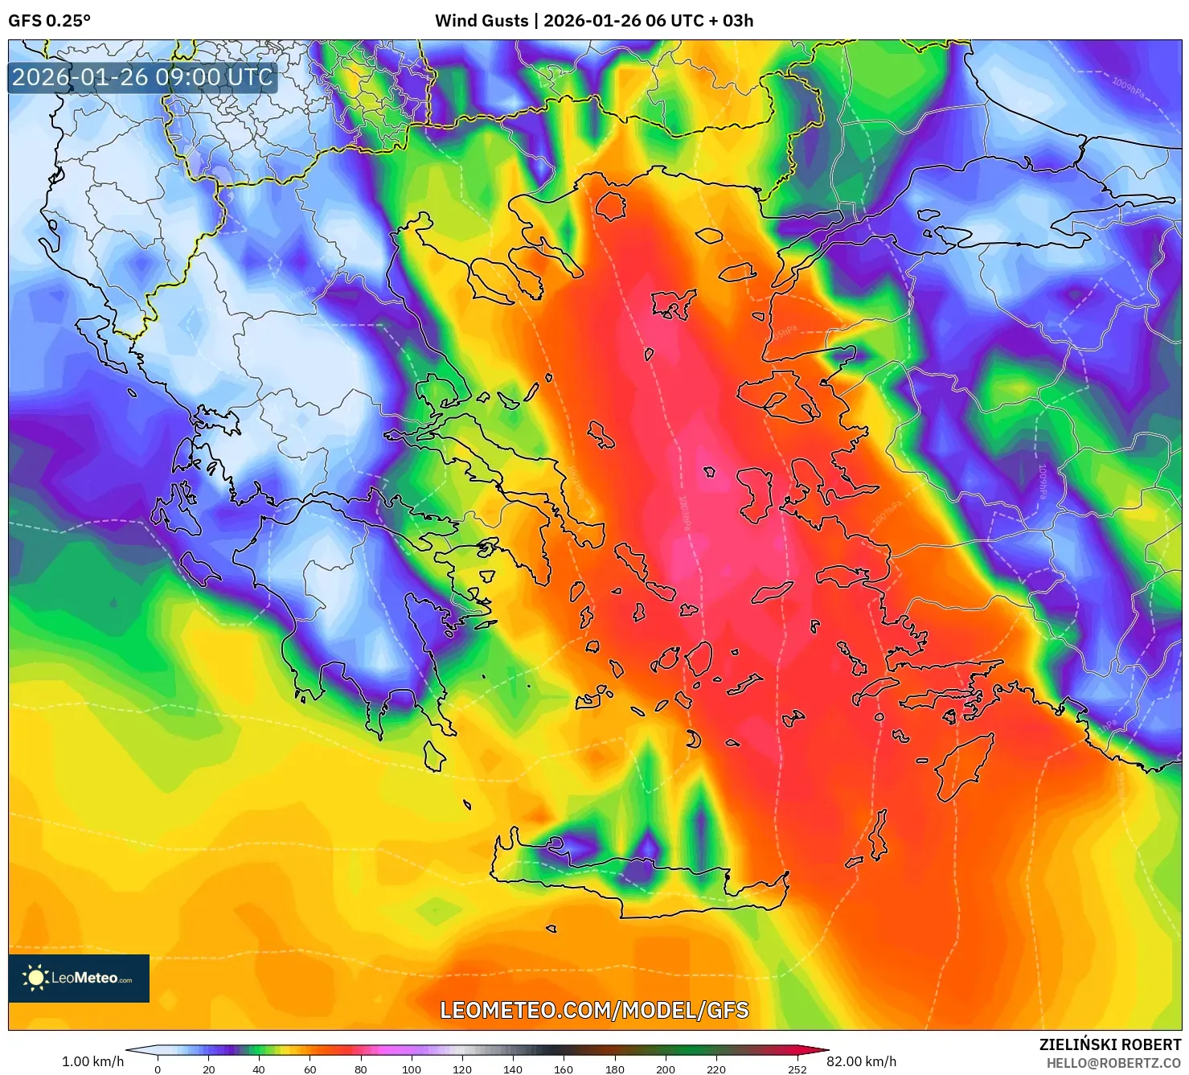Open LEOMETEO.COM/MODEL/GFS link

(x=594, y=1013)
